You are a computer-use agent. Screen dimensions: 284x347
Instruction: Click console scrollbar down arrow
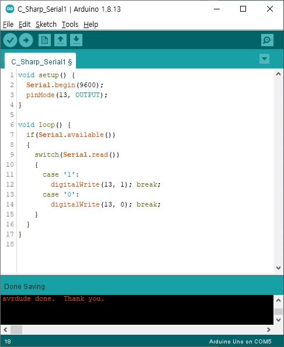279,320
